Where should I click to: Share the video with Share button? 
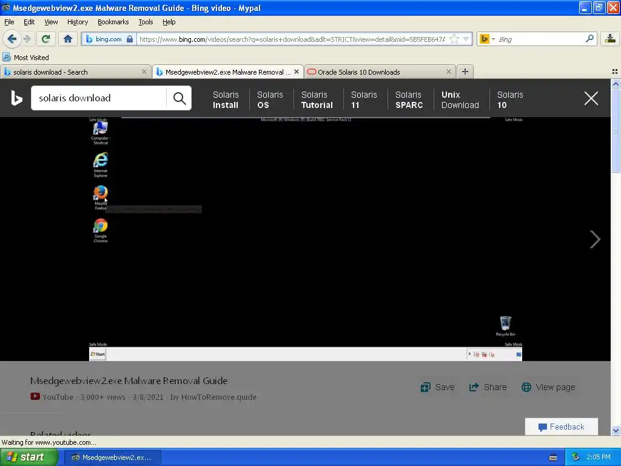[x=488, y=387]
